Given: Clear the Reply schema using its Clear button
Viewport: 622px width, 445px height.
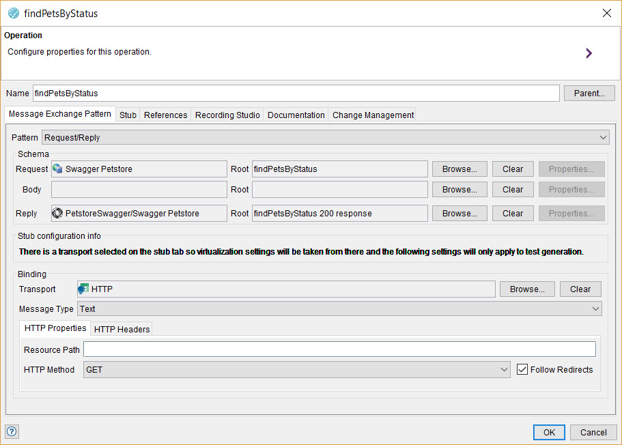Looking at the screenshot, I should tap(513, 213).
